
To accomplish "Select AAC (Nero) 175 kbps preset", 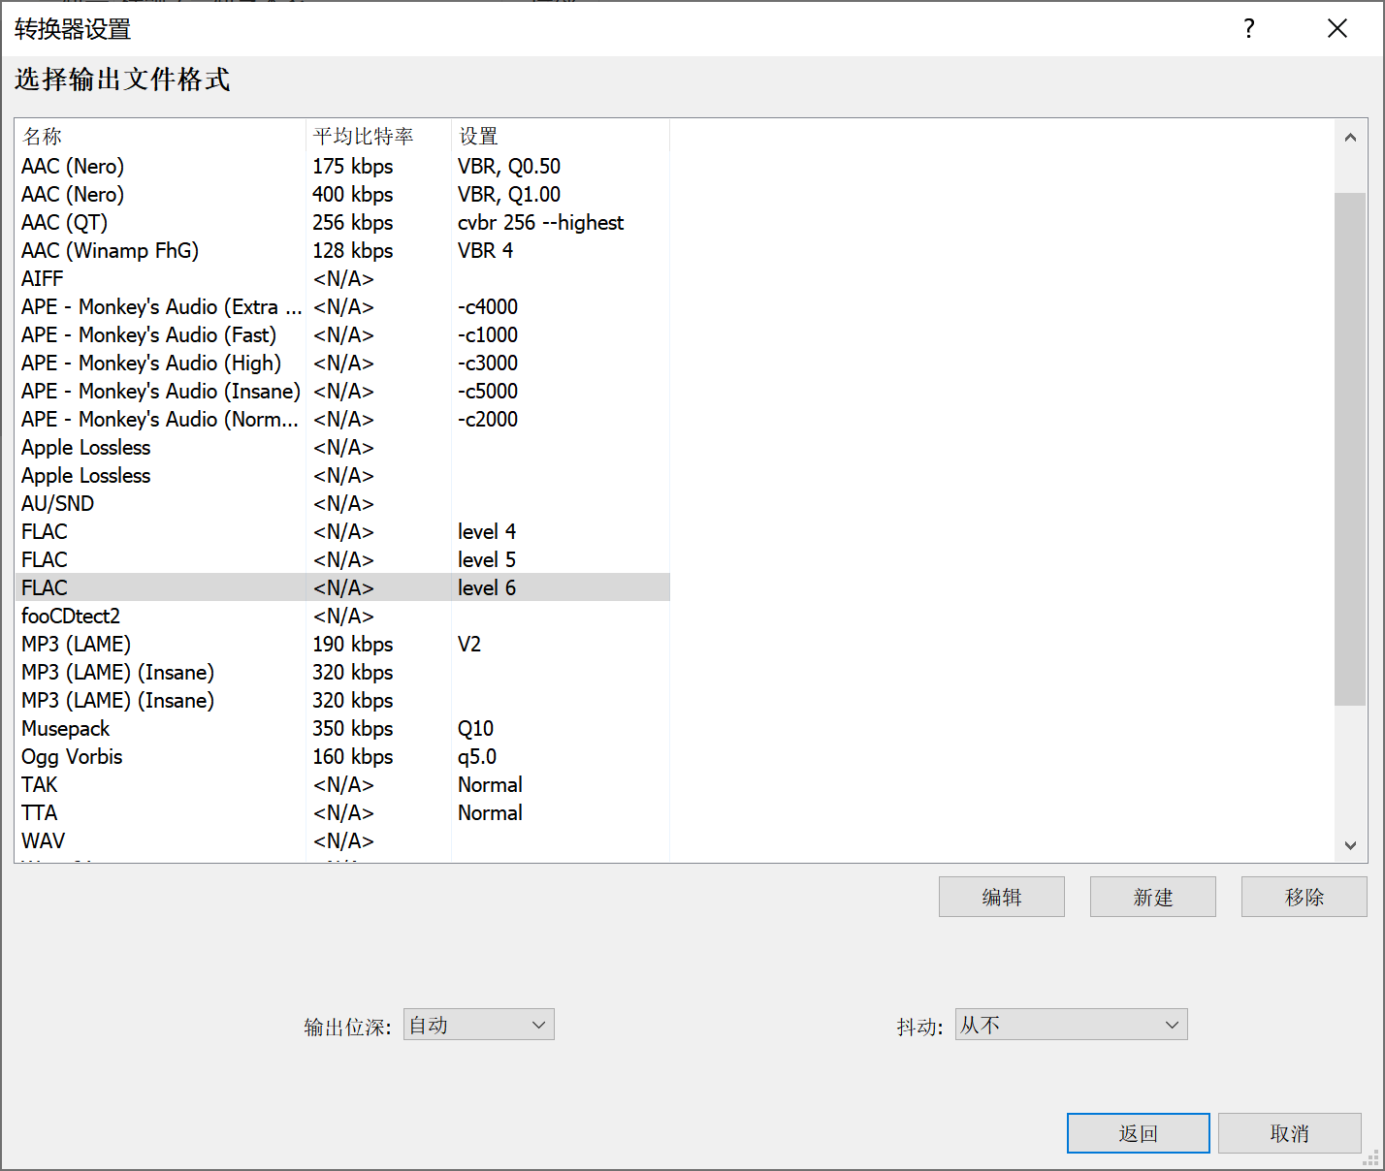I will [x=342, y=166].
